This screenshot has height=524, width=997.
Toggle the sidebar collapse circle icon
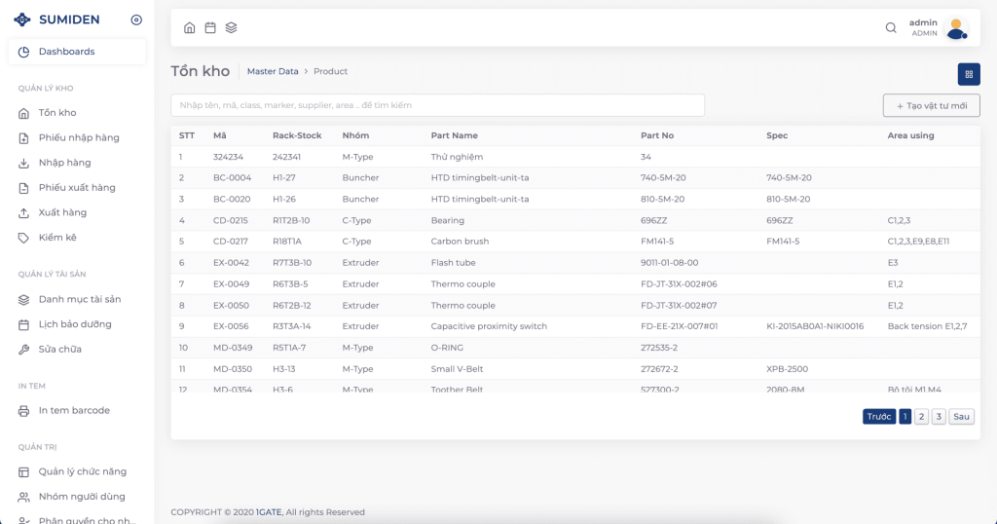pyautogui.click(x=136, y=19)
